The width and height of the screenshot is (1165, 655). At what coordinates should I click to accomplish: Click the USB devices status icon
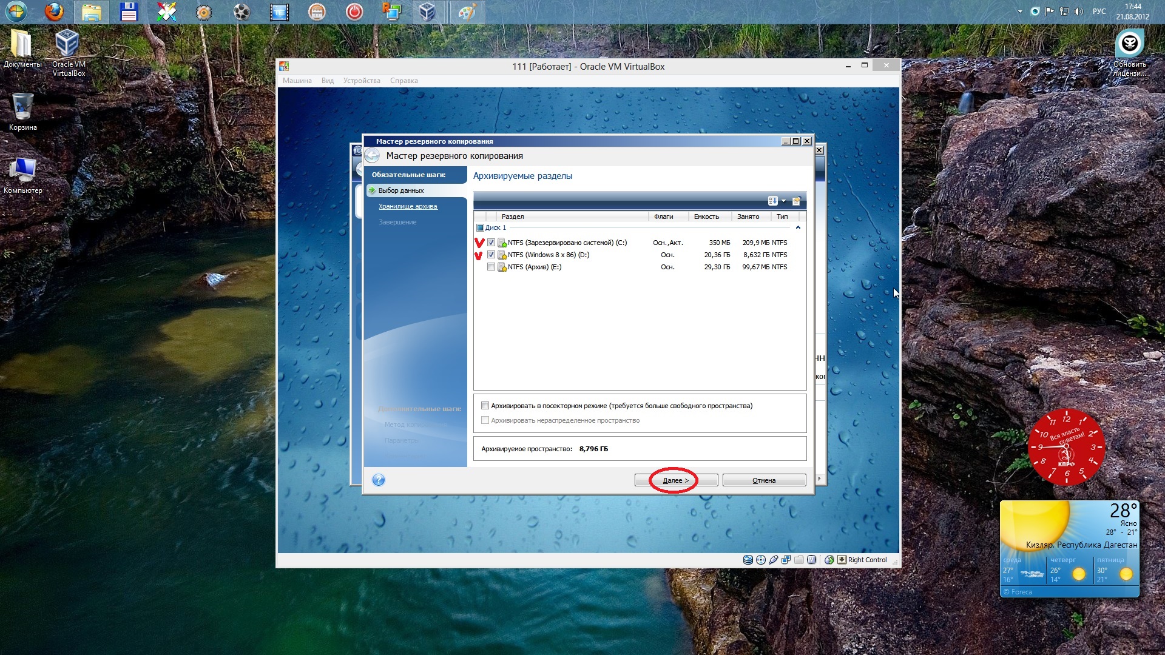(773, 560)
